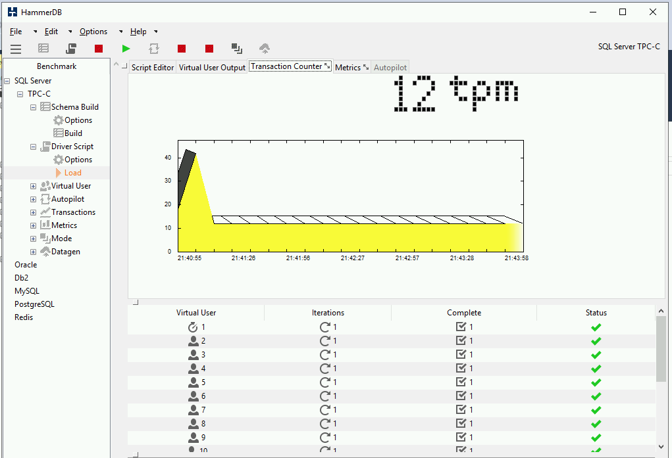The height and width of the screenshot is (458, 672).
Task: Click the mode toolbar icon
Action: coord(236,49)
